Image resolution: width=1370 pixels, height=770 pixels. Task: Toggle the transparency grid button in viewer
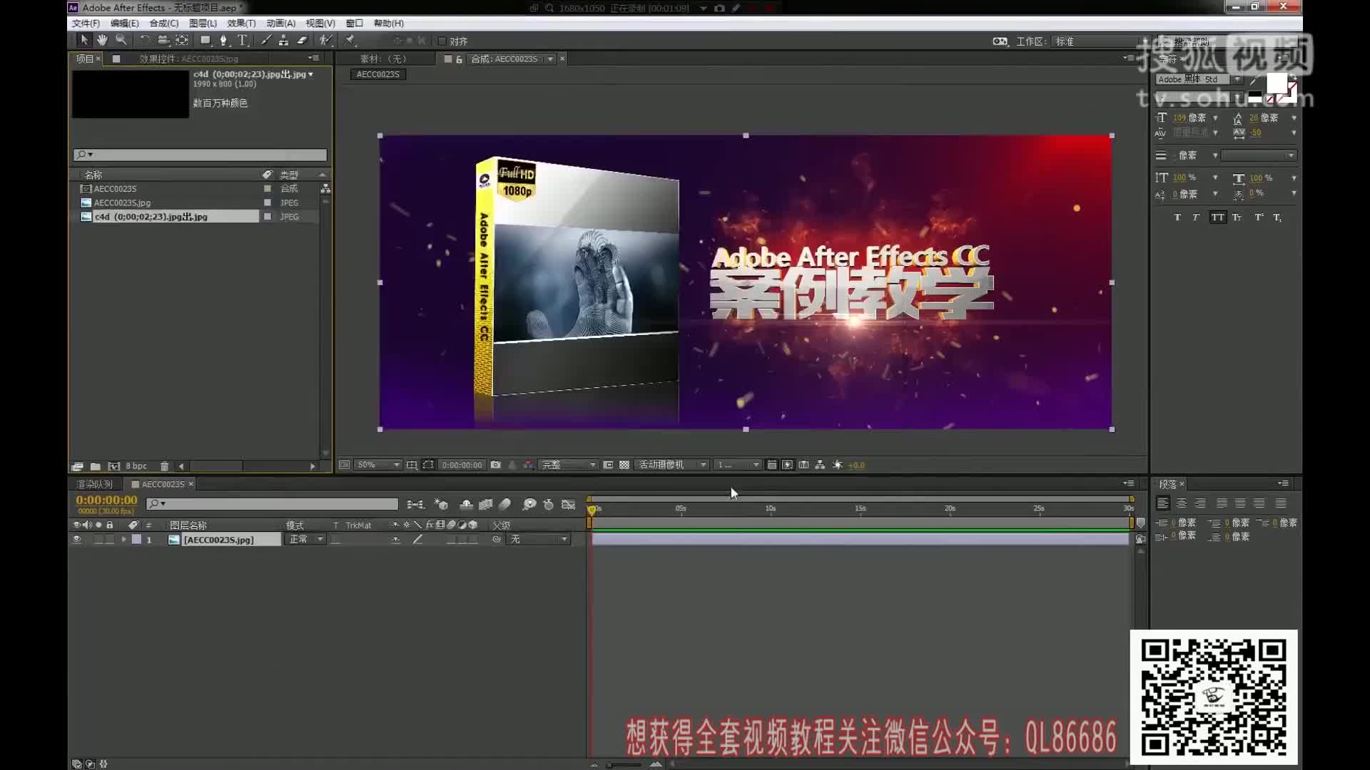click(624, 465)
